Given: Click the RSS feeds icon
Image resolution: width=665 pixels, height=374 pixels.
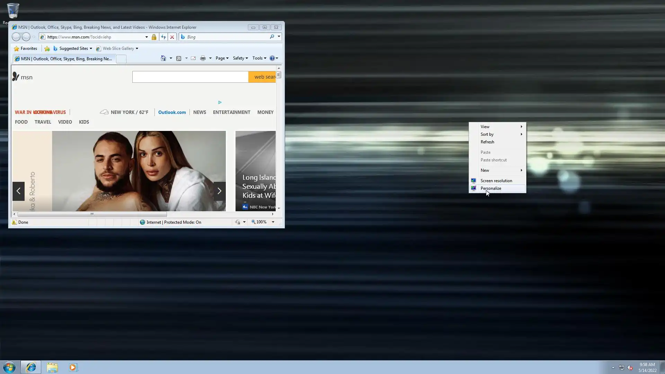Looking at the screenshot, I should coord(179,58).
